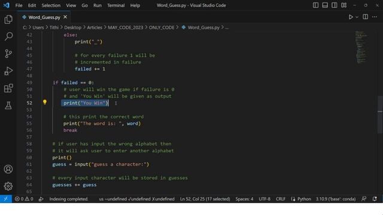Image resolution: width=383 pixels, height=215 pixels.
Task: Open the Terminal menu
Action: (x=115, y=5)
